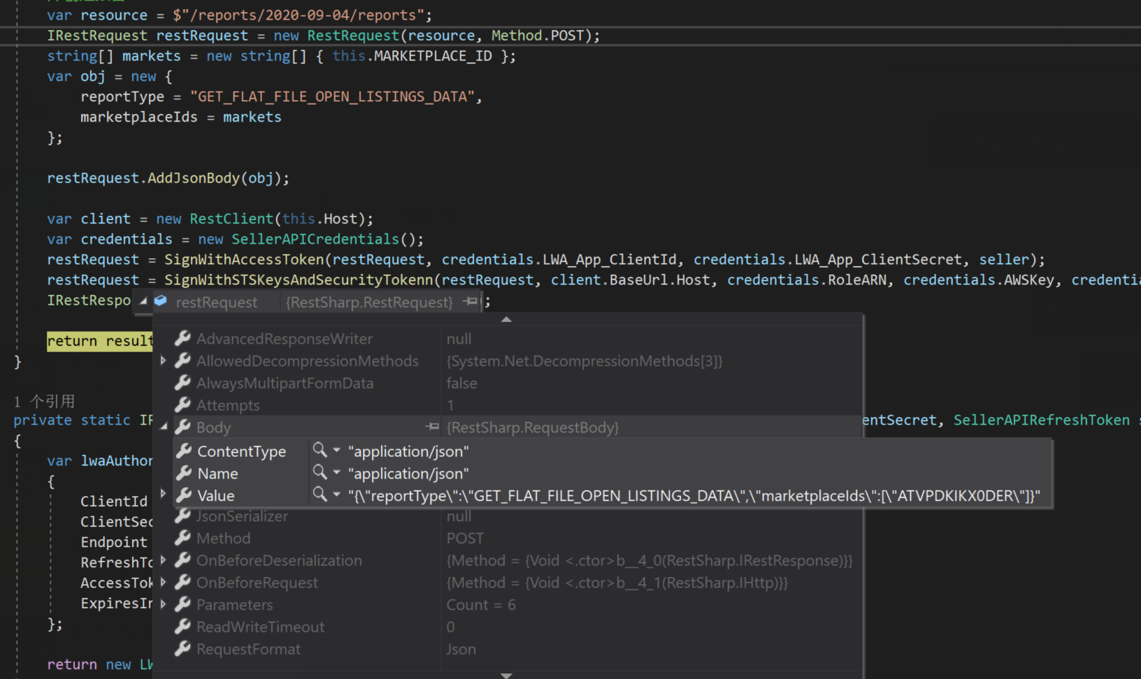Screen dimensions: 1141x679
Task: Click the '1 个引用' CodeLens reference link
Action: [x=45, y=400]
